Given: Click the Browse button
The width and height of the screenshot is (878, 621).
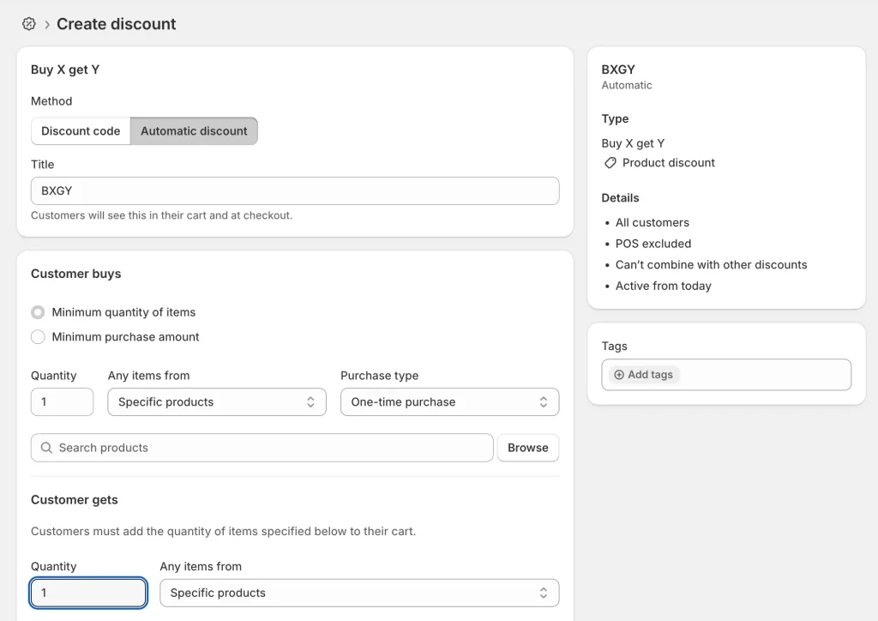Looking at the screenshot, I should tap(527, 447).
